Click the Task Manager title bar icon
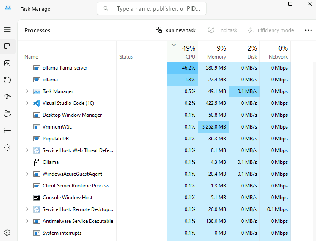 (x=8, y=8)
